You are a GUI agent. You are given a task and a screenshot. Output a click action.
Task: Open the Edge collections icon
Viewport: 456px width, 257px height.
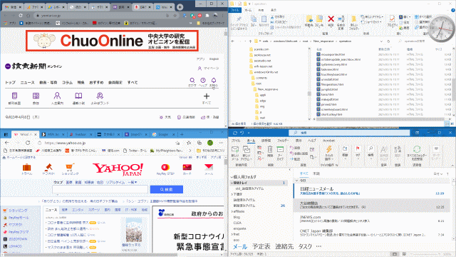(199, 143)
